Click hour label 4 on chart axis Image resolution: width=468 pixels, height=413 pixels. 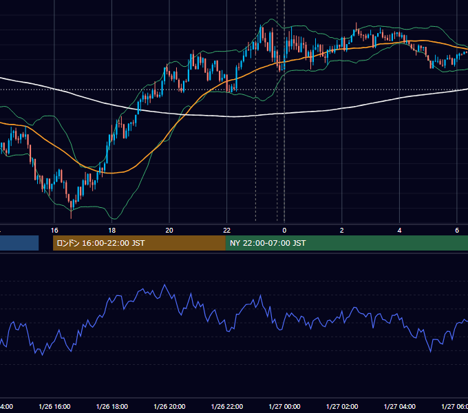point(399,231)
